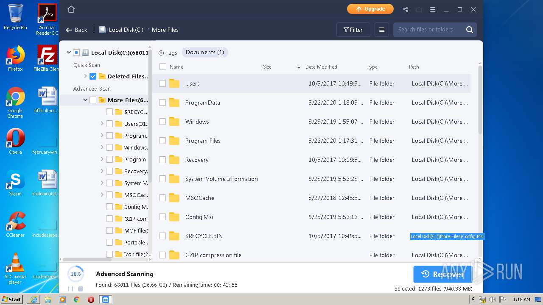Click the Tags icon label
Screen dimensions: 543x305
(168, 53)
